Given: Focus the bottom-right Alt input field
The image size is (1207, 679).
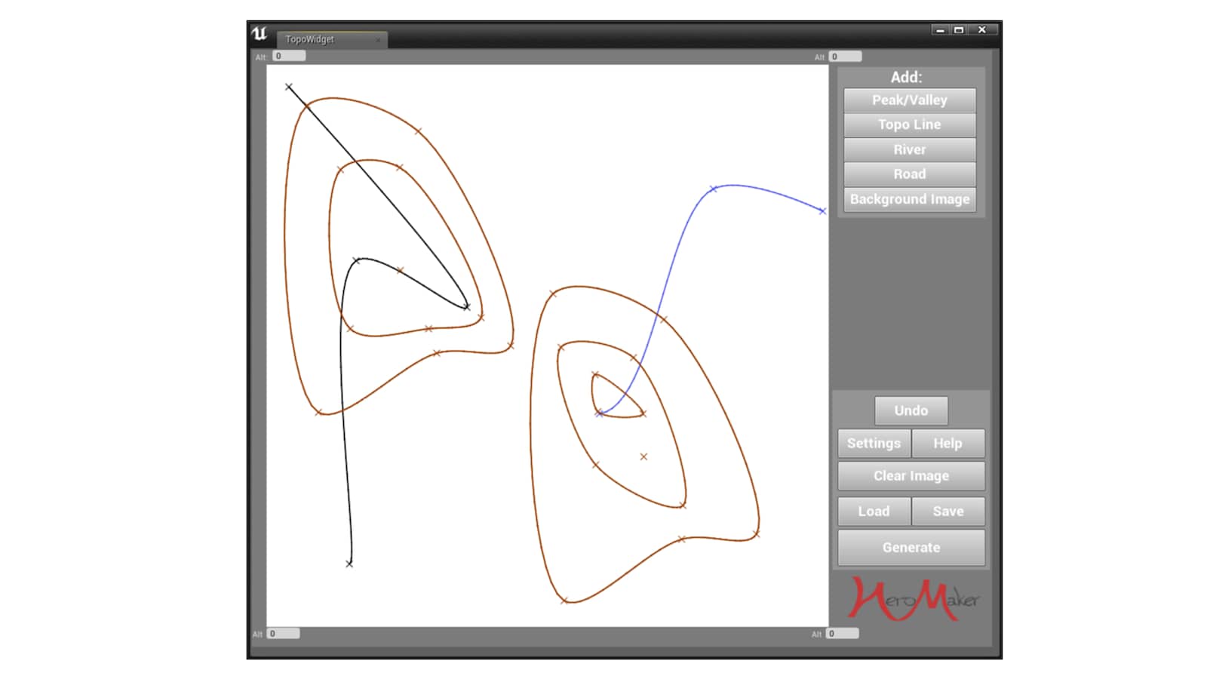Looking at the screenshot, I should [x=842, y=634].
